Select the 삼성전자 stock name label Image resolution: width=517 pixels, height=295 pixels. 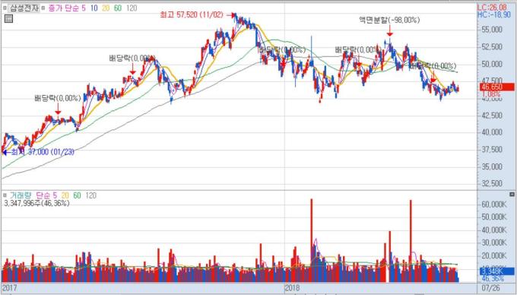point(24,8)
